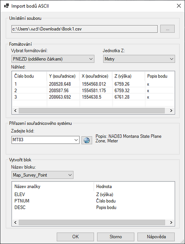Click the Číslo bodu column header
The height and width of the screenshot is (244, 185).
tap(30, 76)
